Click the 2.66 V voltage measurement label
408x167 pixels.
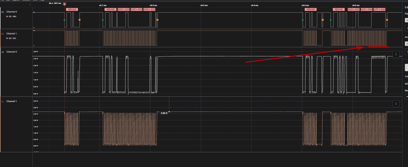pos(164,113)
